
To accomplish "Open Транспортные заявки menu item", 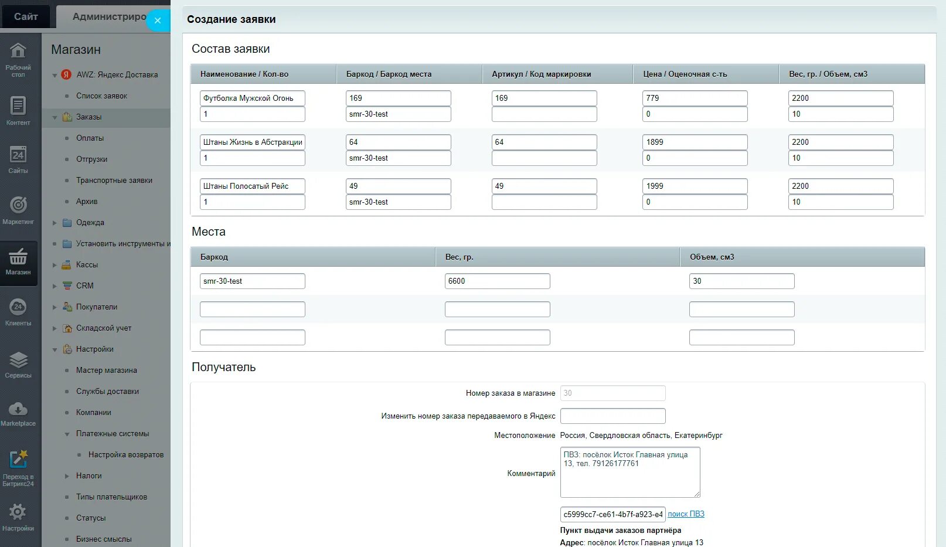I will [x=114, y=180].
